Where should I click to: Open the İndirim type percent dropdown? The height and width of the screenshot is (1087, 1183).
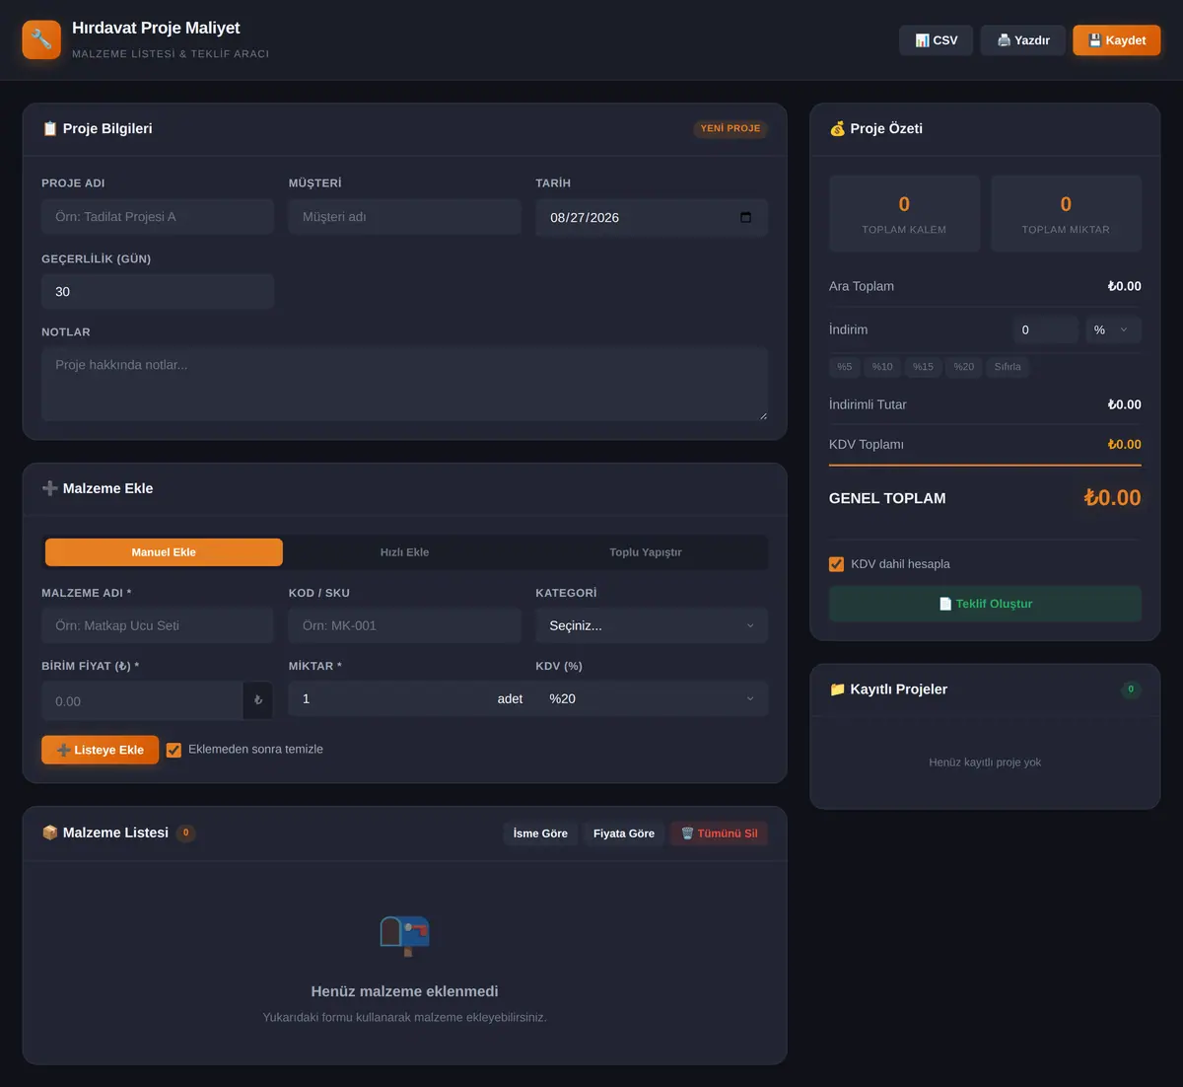tap(1113, 329)
